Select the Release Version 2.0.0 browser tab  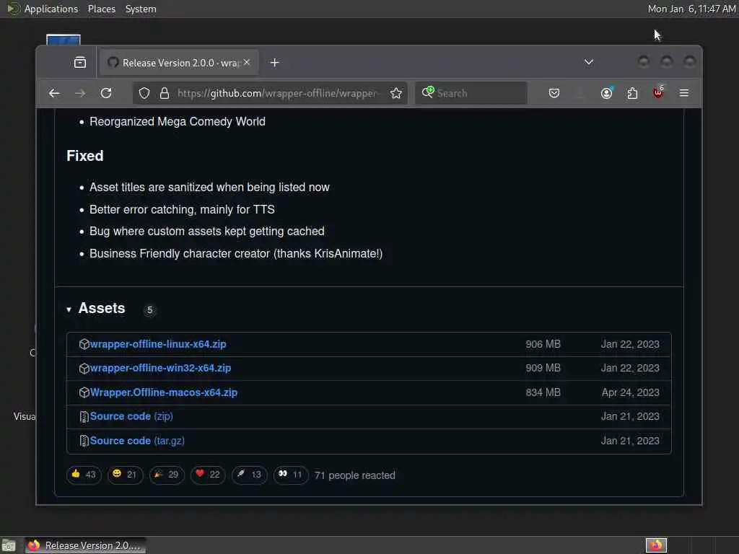(x=179, y=63)
